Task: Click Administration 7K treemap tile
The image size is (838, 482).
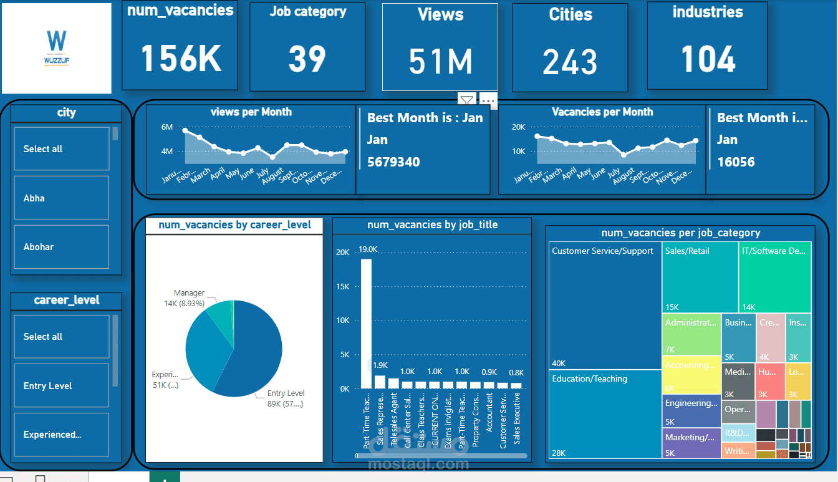Action: click(x=691, y=334)
